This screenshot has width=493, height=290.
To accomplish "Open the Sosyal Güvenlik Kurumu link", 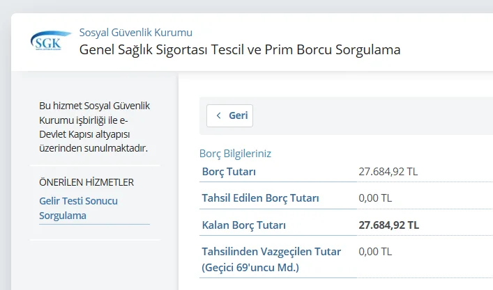I will (135, 32).
